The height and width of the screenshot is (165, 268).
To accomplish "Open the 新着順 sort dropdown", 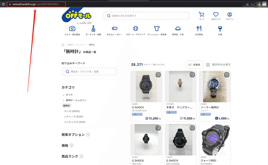I will pos(194,65).
